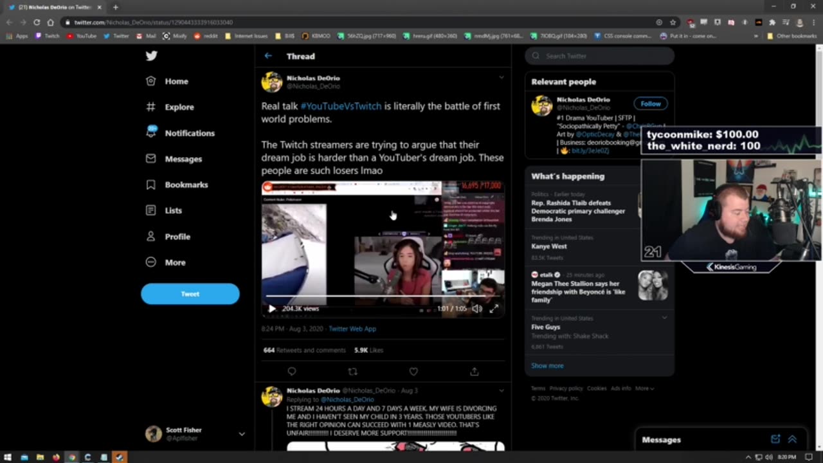The image size is (823, 463).
Task: Open the Twitch bookmark
Action: click(48, 36)
